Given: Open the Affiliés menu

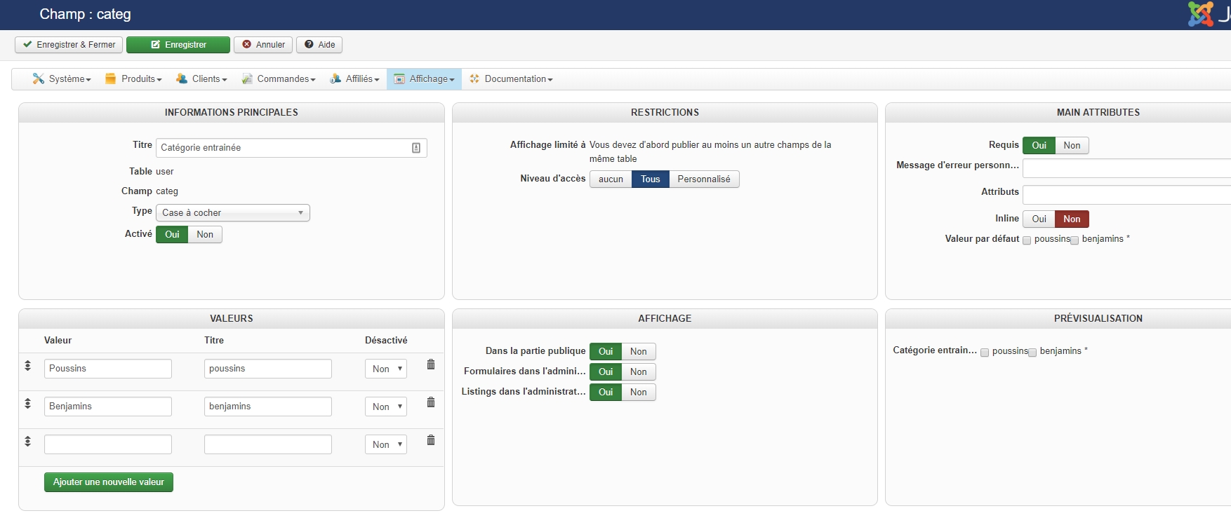Looking at the screenshot, I should point(355,79).
